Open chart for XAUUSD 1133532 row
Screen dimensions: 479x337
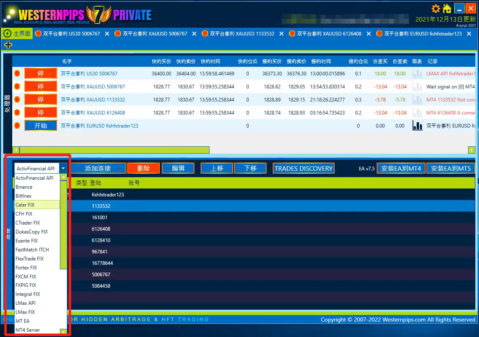coord(417,99)
